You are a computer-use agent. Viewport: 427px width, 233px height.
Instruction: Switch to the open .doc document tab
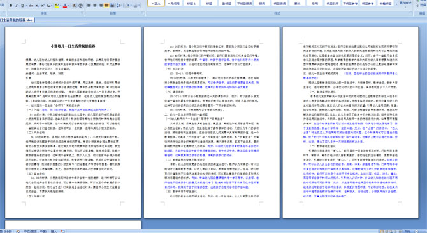pos(17,20)
